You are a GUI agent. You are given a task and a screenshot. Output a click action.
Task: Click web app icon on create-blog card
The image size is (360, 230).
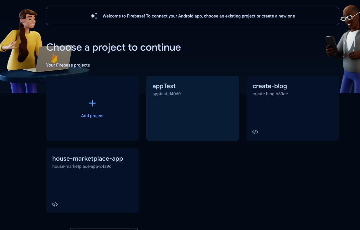tap(255, 132)
